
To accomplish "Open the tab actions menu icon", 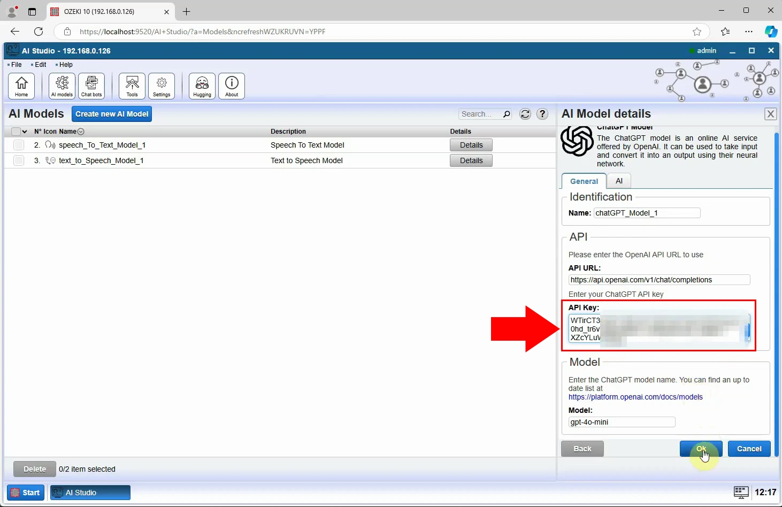I will 32,11.
